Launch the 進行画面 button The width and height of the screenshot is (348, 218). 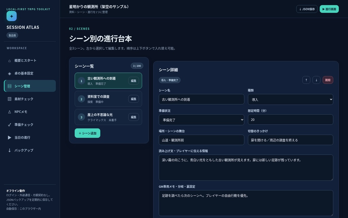tap(329, 9)
